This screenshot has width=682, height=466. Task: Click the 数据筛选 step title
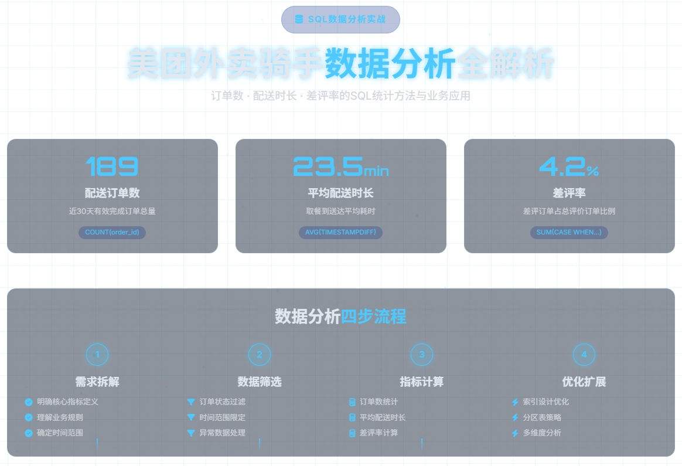[260, 382]
